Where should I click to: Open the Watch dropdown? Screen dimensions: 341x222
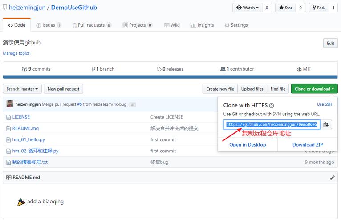click(248, 8)
